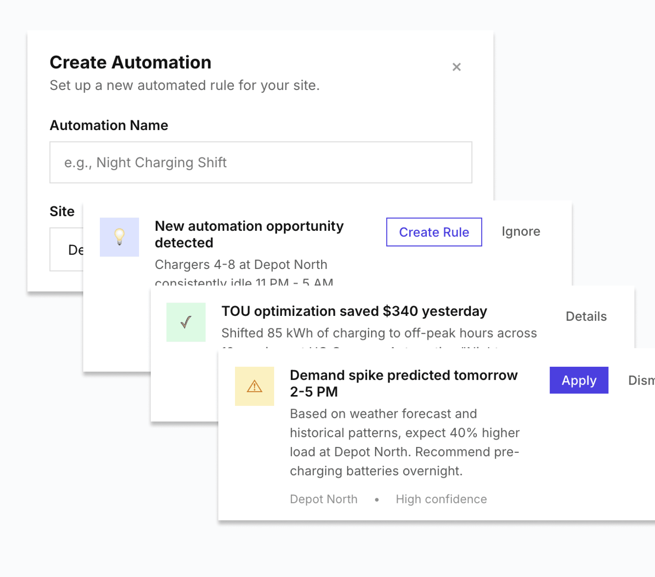Image resolution: width=655 pixels, height=577 pixels.
Task: Click the Automation Name input field
Action: [x=260, y=162]
